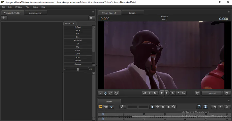Screen dimensions: 232x121
Task: Open Animation Set Editor gear settings
Action: pos(92,18)
